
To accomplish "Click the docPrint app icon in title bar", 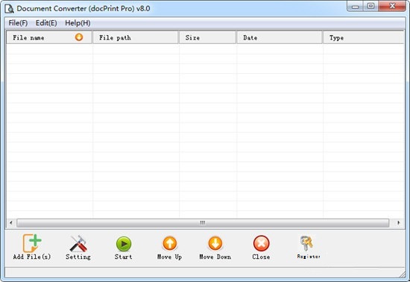I will (x=9, y=9).
